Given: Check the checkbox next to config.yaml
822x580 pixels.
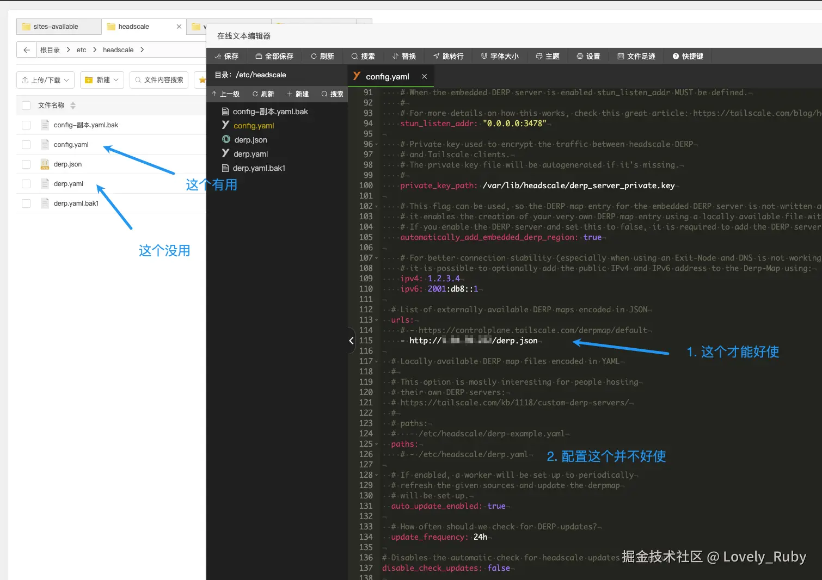Looking at the screenshot, I should click(26, 144).
